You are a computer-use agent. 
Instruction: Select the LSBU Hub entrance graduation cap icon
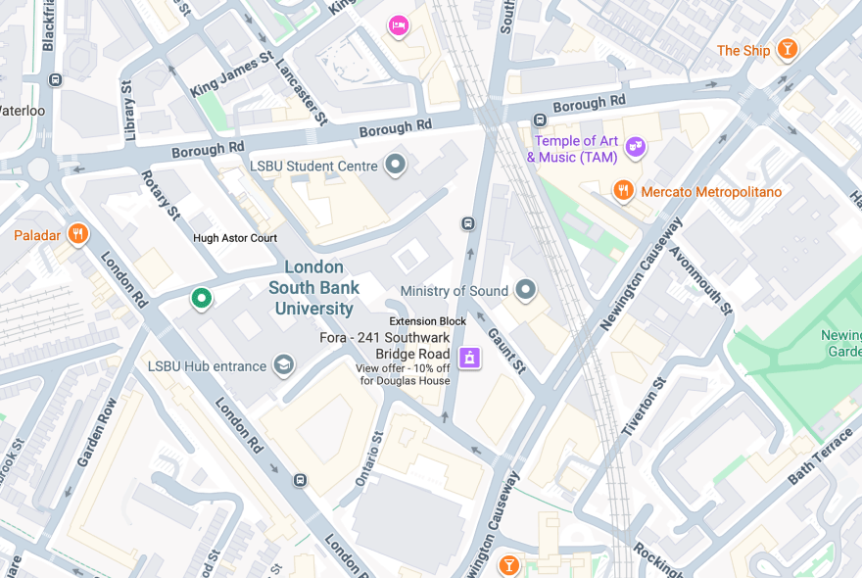pos(284,365)
